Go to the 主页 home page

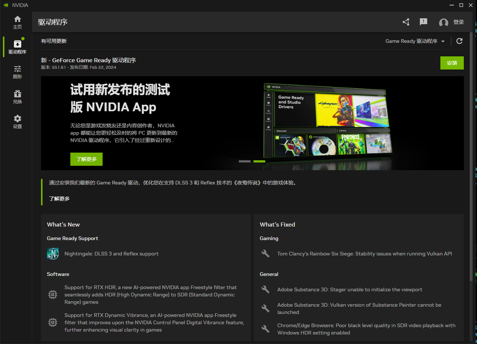coord(17,22)
